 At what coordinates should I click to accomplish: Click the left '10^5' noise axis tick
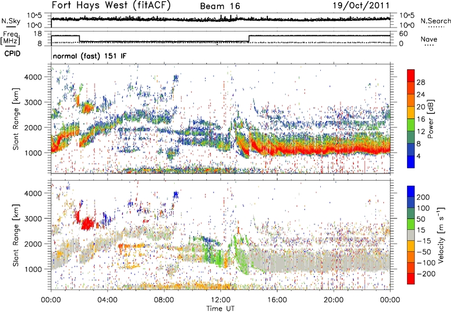(x=34, y=16)
